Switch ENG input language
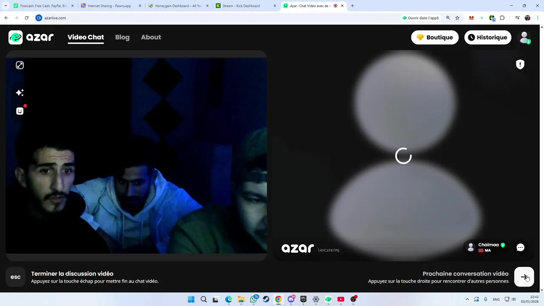 click(x=496, y=299)
